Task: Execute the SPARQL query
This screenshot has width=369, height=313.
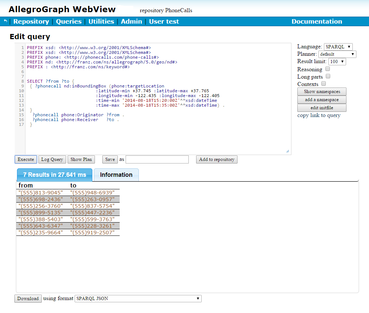Action: point(25,159)
